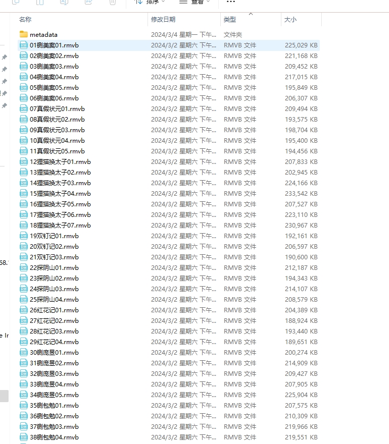Viewport: 389px width, 444px height.
Task: Sort by the 修改日期 column header
Action: 163,20
